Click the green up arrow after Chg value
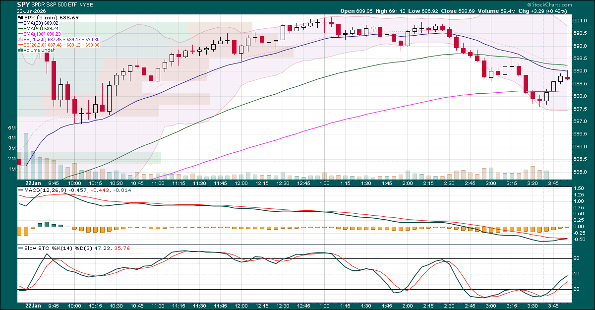The width and height of the screenshot is (595, 310). tap(571, 11)
